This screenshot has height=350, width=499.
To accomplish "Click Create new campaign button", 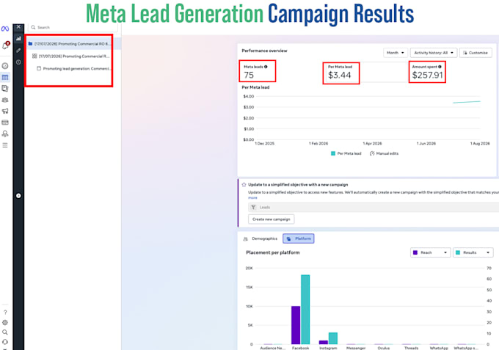I will coord(271,219).
